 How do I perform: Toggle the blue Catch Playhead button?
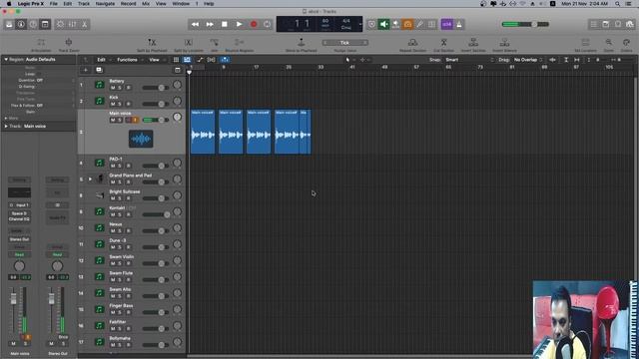click(225, 60)
